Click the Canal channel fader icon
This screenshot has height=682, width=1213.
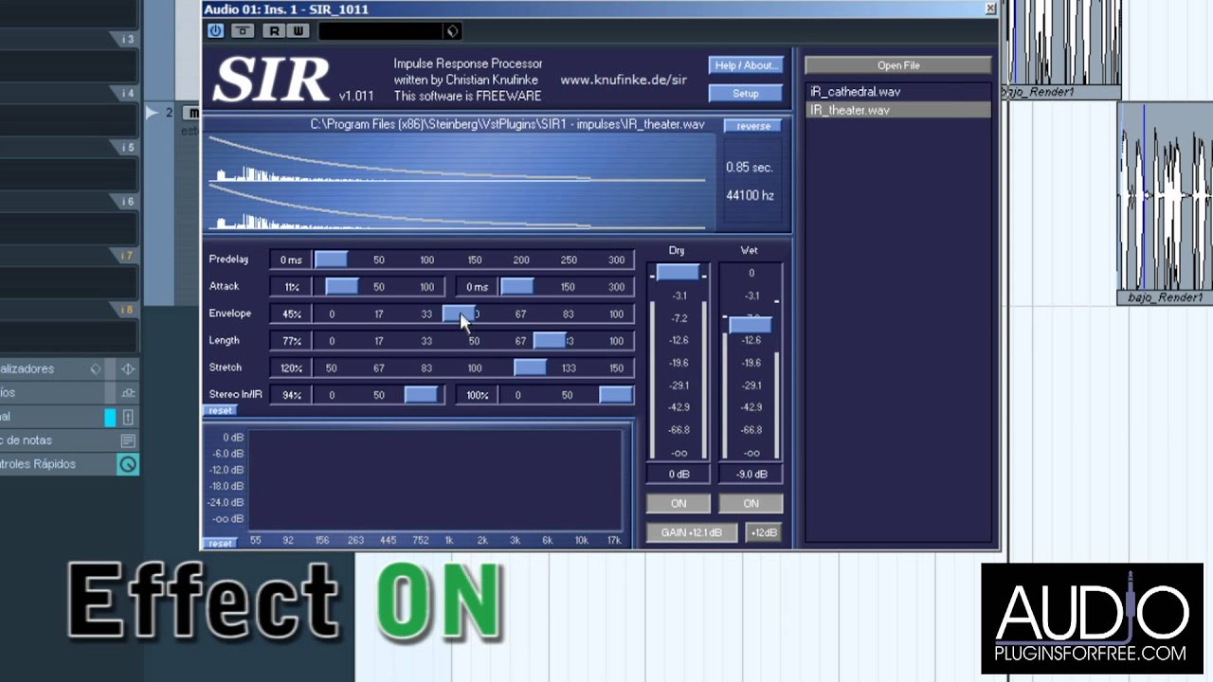click(128, 417)
